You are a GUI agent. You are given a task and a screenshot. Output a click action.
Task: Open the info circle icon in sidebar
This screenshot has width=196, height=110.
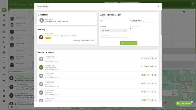(x=4, y=101)
